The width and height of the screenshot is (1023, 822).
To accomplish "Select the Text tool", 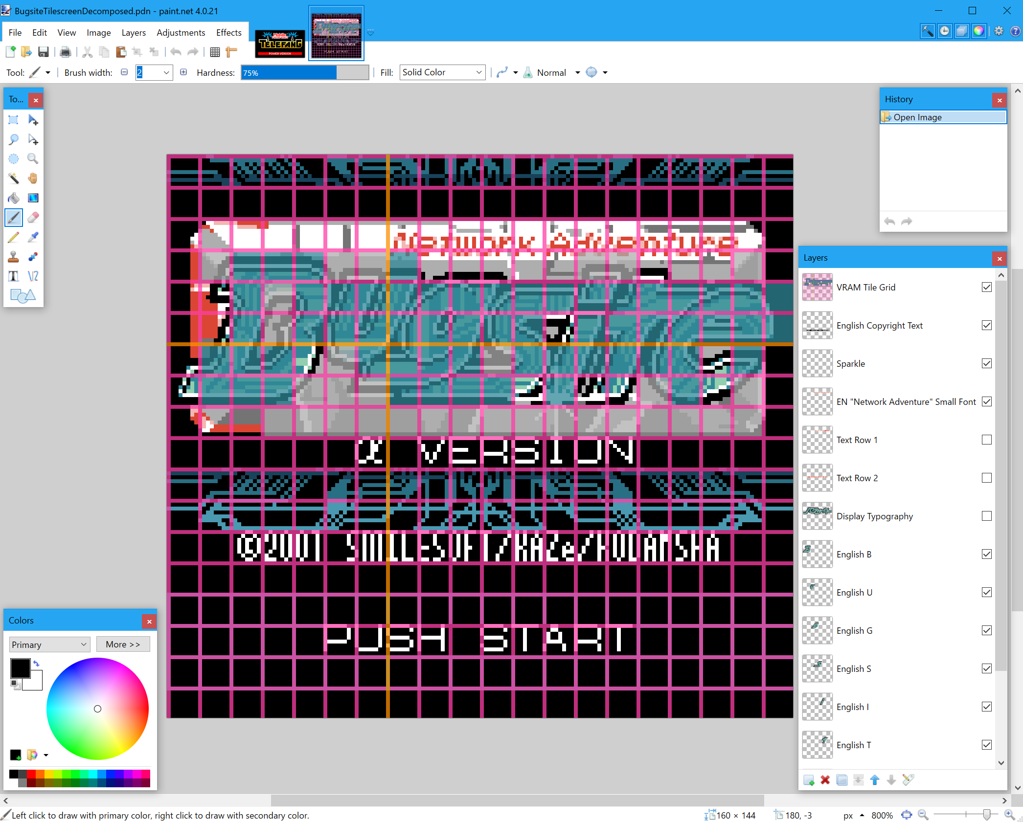I will click(13, 276).
